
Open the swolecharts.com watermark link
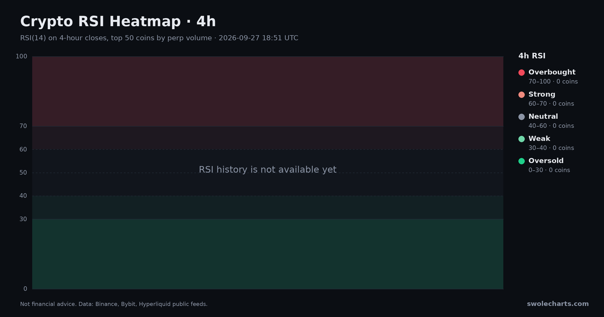[x=558, y=304]
